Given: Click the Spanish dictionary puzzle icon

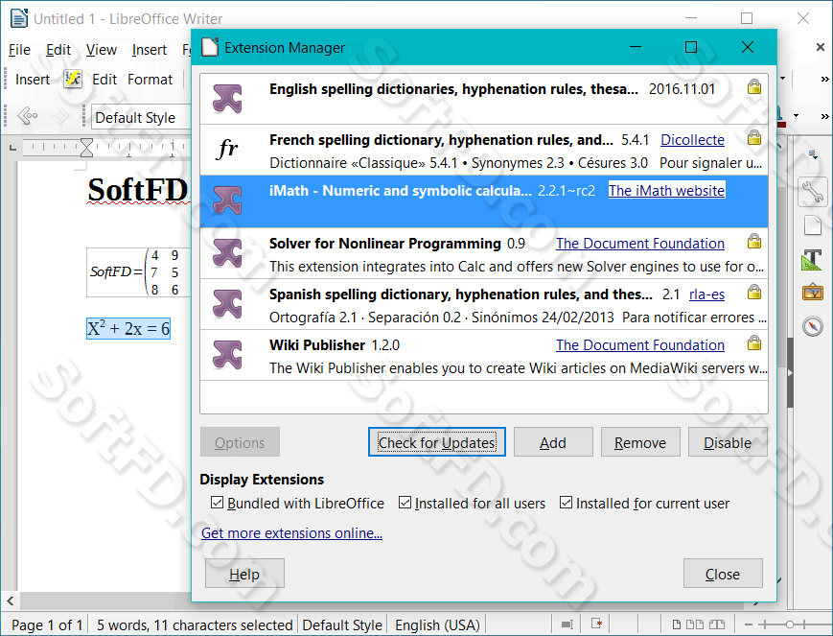Looking at the screenshot, I should (x=227, y=304).
